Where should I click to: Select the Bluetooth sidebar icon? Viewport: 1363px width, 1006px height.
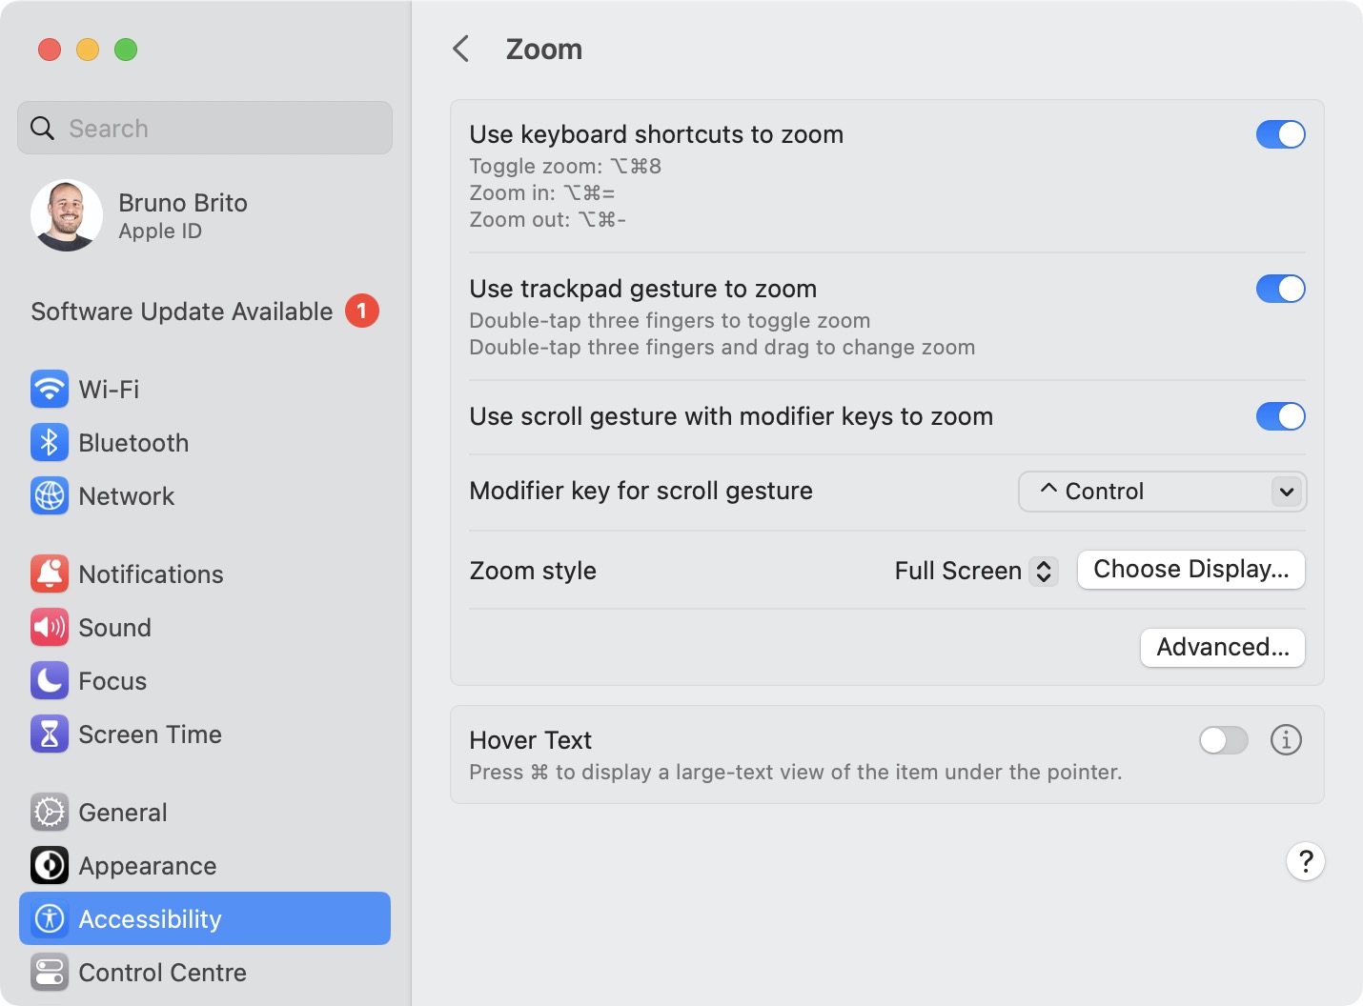[49, 442]
